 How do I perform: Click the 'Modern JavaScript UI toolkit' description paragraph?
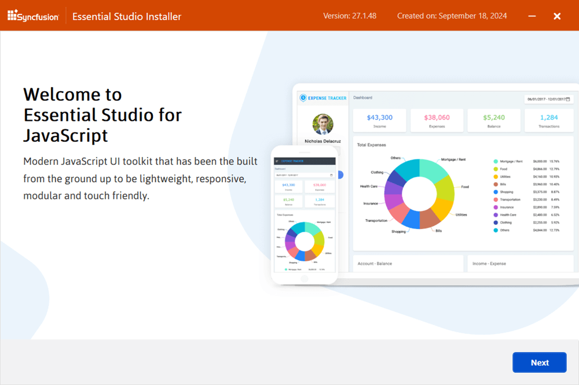pyautogui.click(x=140, y=179)
